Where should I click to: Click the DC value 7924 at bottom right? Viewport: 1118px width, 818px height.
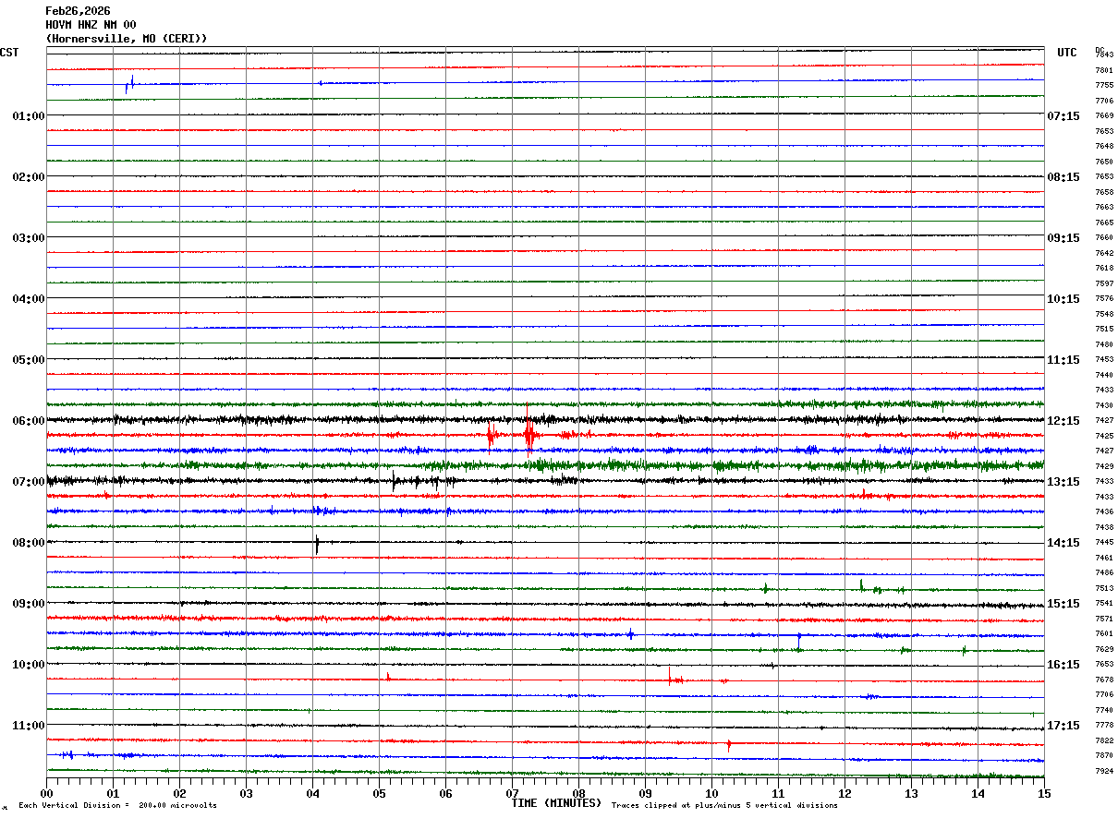click(1104, 771)
